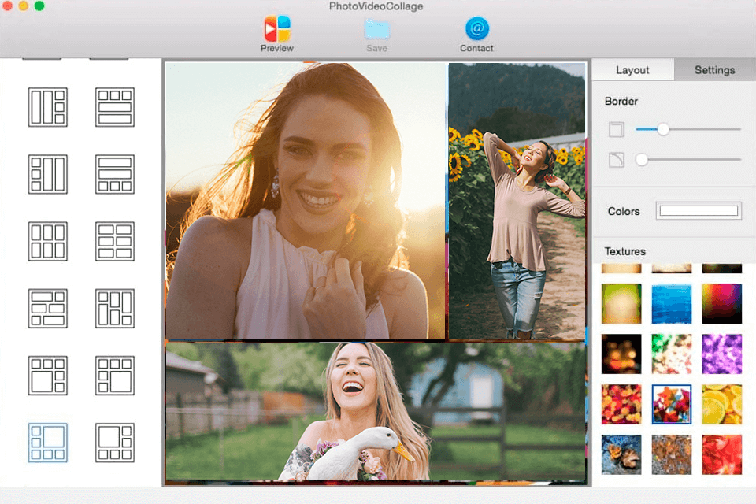Click the Contact icon in the toolbar
Viewport: 756px width, 504px height.
tap(476, 31)
